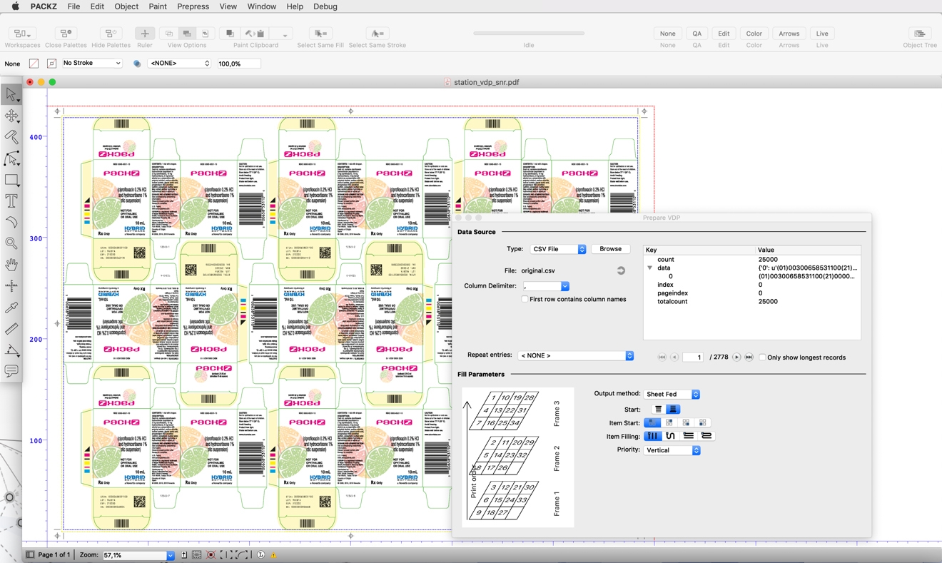Pick the path edit tool in tool palette
Screen dimensions: 942x563
click(x=11, y=158)
